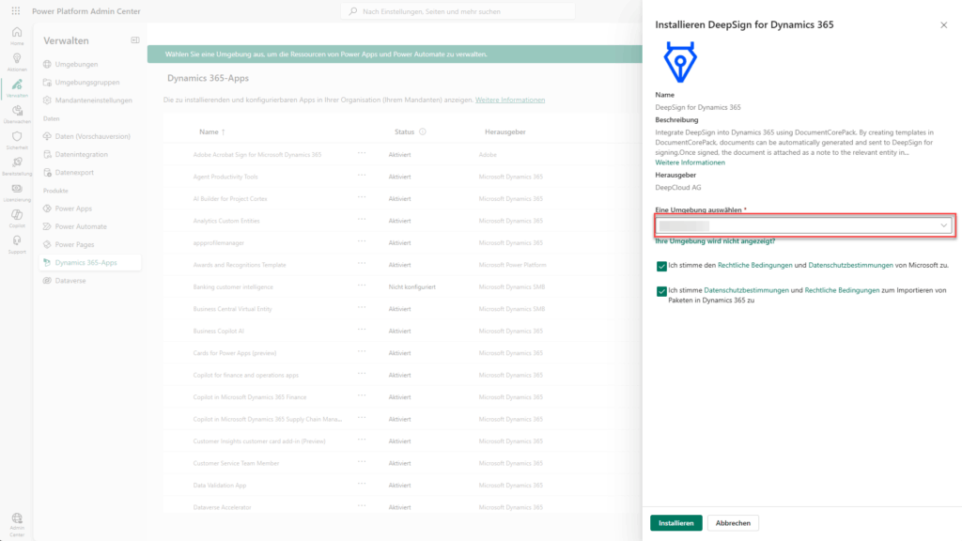This screenshot has height=541, width=962.
Task: Sort the table by the Name column
Action: coord(212,131)
